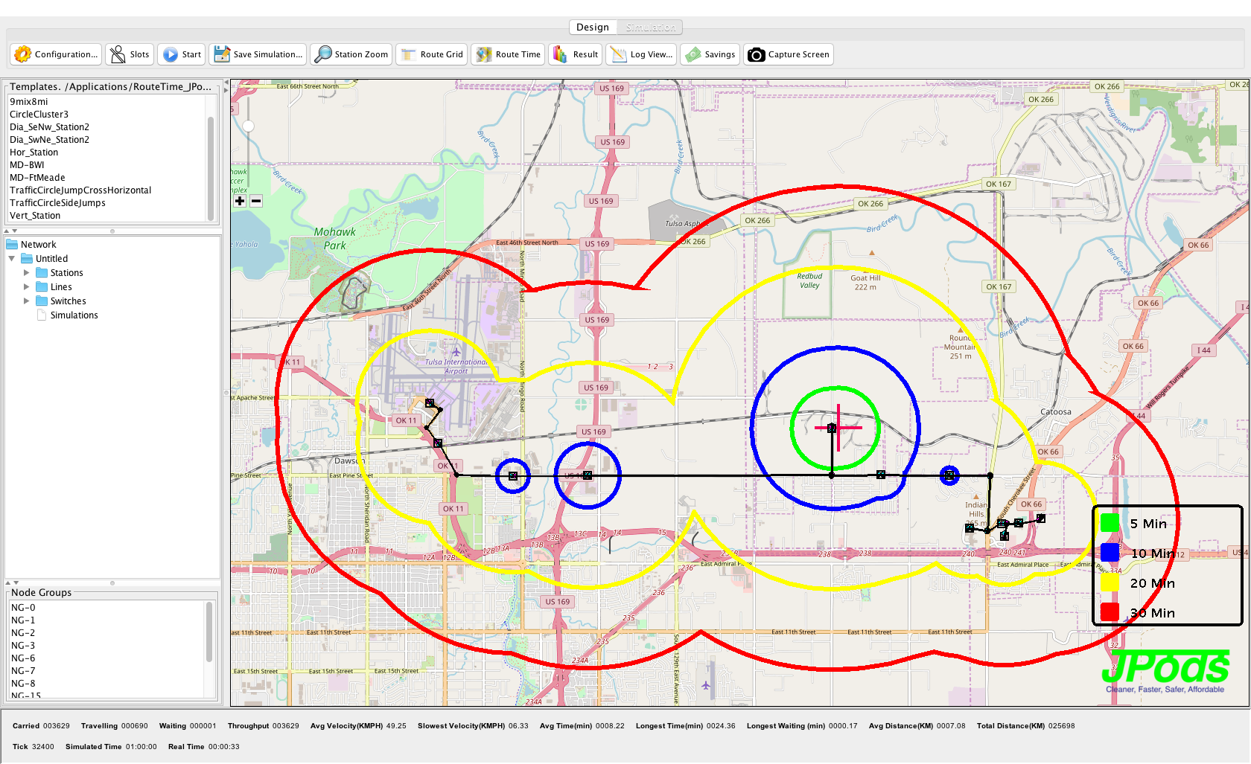
Task: Open the Configuration gear tool
Action: (x=56, y=54)
